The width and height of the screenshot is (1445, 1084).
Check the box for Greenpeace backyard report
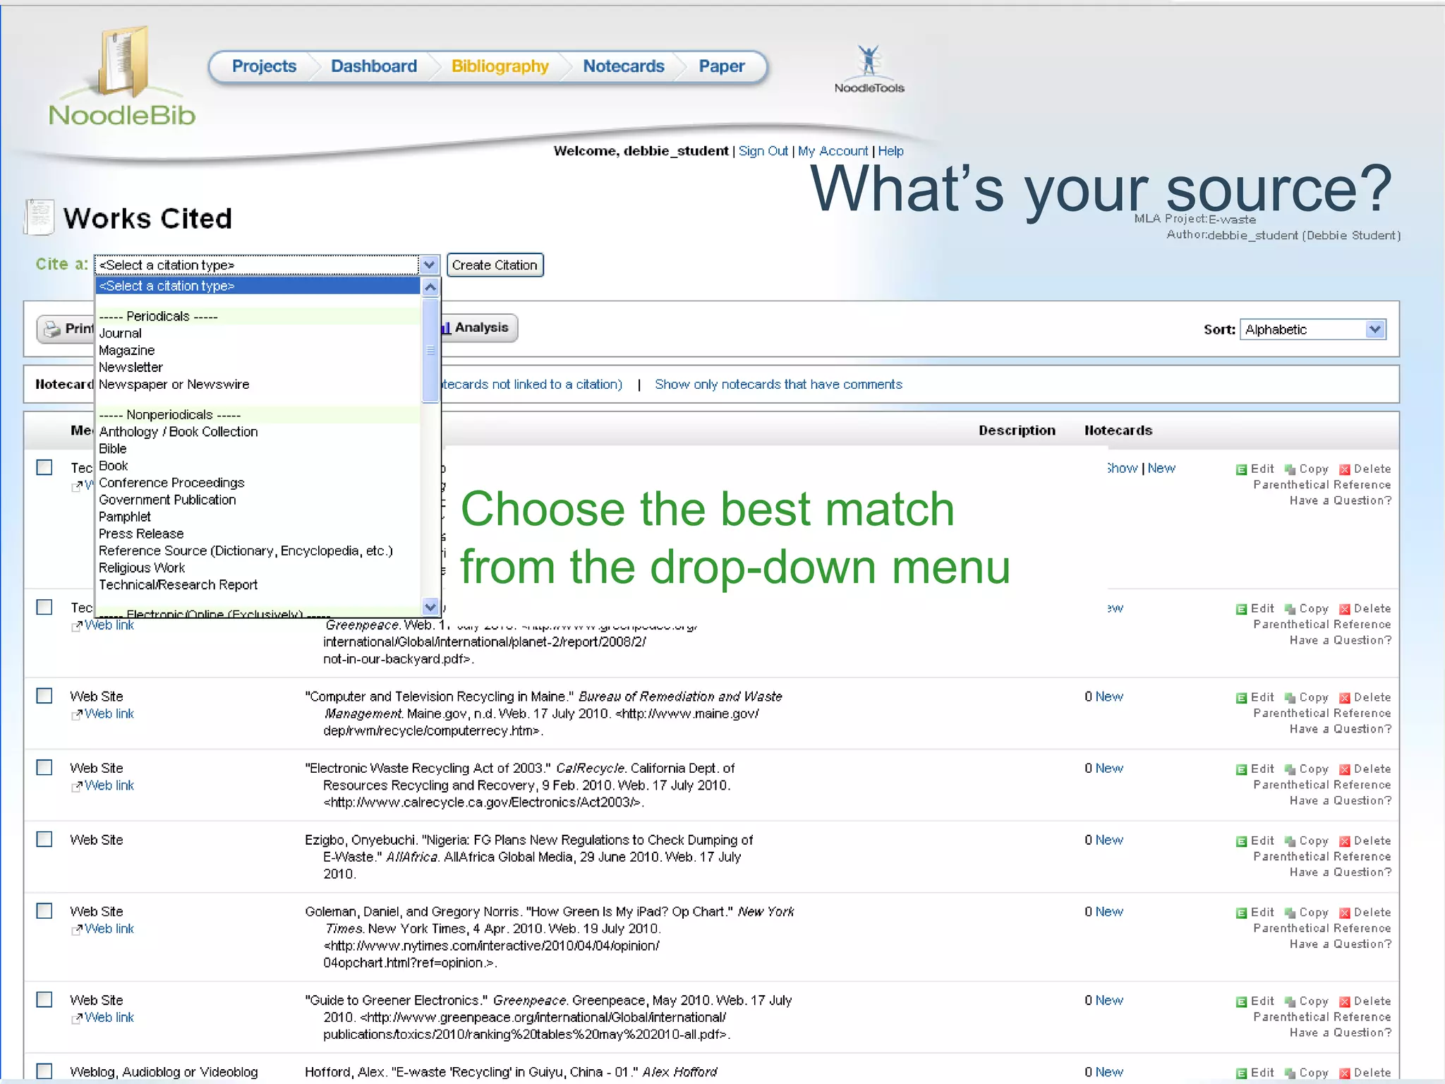pos(44,607)
